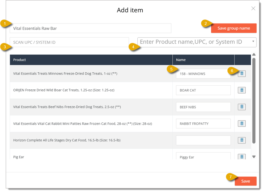Click the Save group name button
Image resolution: width=263 pixels, height=192 pixels.
234,28
